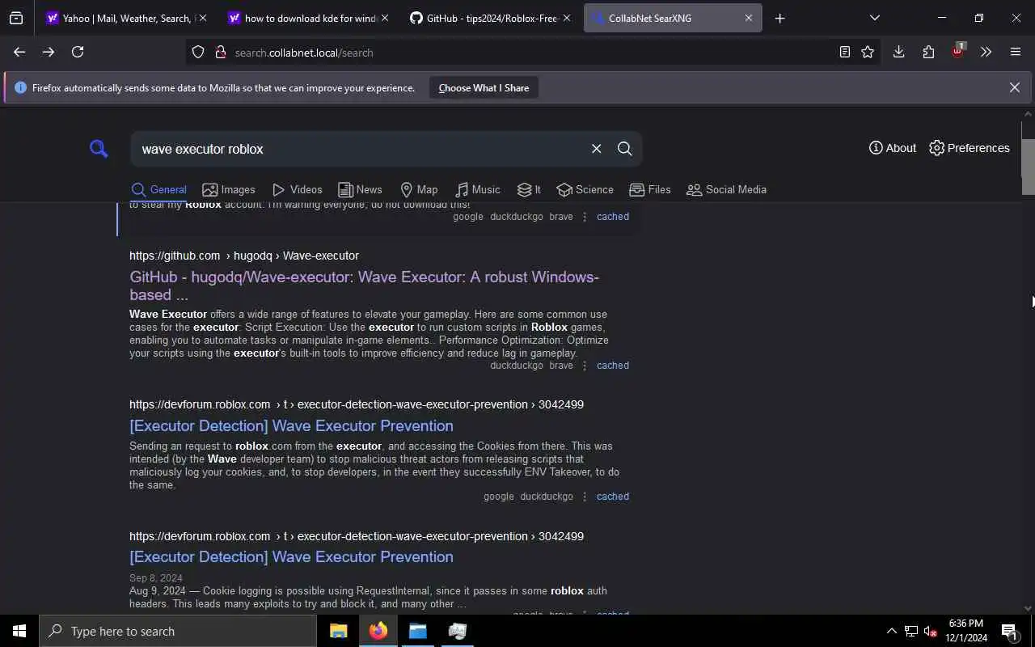
Task: Open cached link for top partial result
Action: pyautogui.click(x=613, y=217)
